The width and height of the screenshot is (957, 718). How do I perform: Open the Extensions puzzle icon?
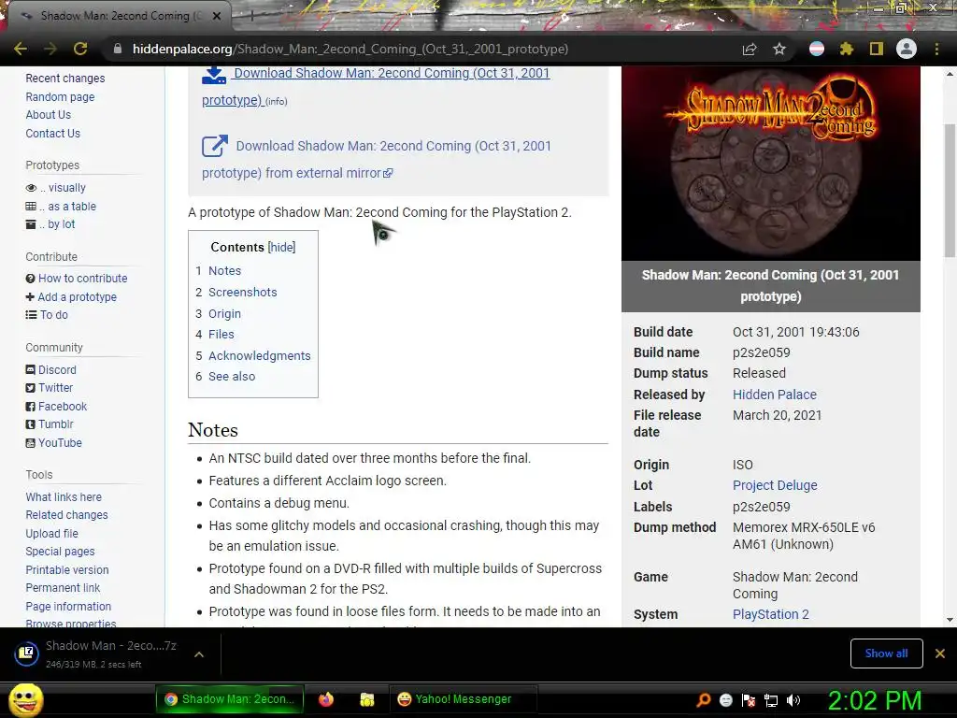(x=847, y=49)
